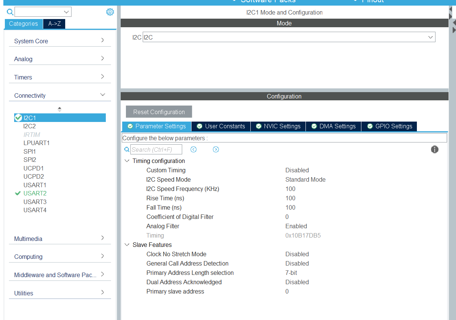Click the parameter Search (Ctrl+F) field
Viewport: 456px width, 320px height.
click(x=156, y=150)
